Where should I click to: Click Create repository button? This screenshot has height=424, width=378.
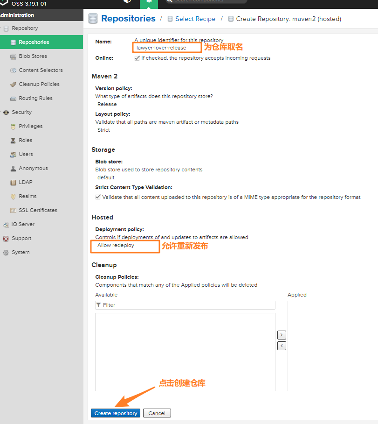click(x=116, y=413)
